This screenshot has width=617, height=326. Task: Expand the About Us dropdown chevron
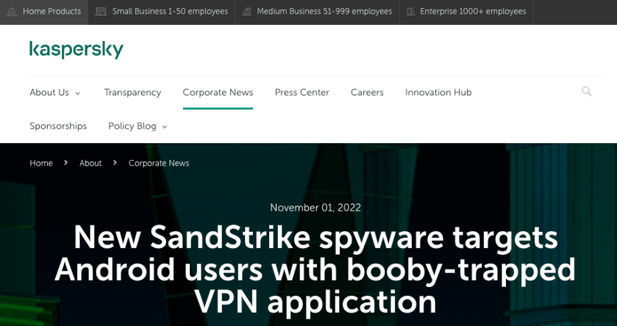78,93
